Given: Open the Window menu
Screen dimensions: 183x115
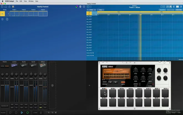Looking at the screenshot, I should pos(31,1).
